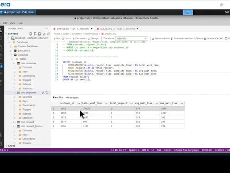The width and height of the screenshot is (230, 173).
Task: Switch to the SQLQuery_2 editor tab
Action: click(118, 28)
